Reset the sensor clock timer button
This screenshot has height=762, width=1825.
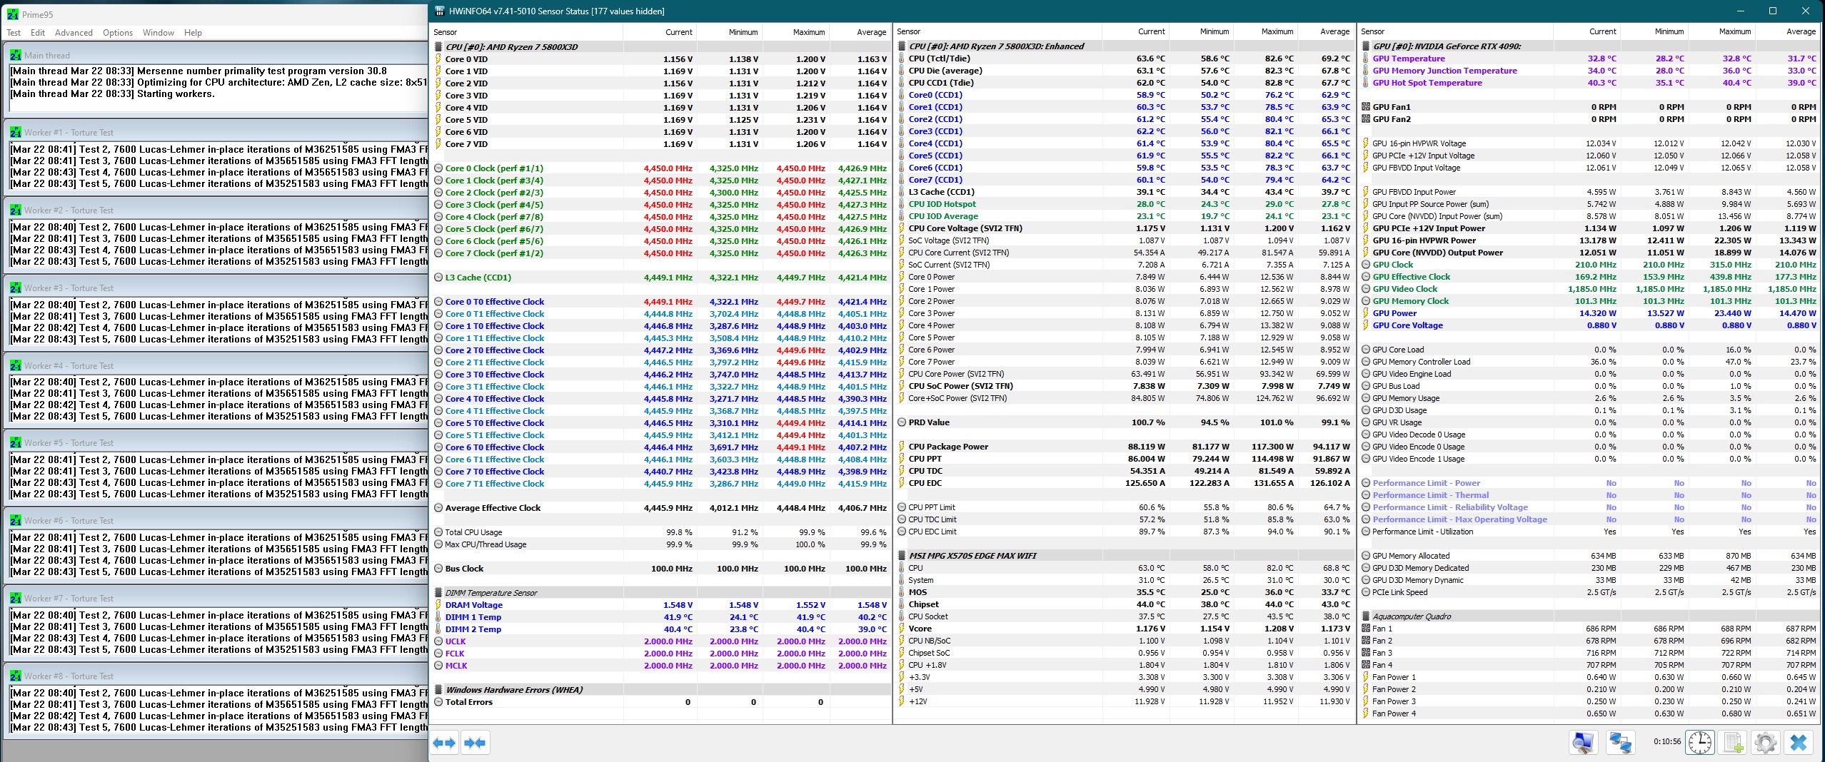point(1700,743)
